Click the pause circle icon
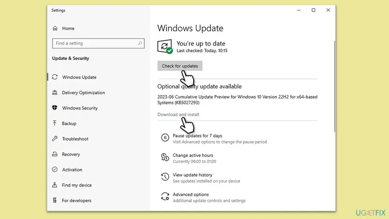Viewport: 389px width, 219px height. pos(165,137)
